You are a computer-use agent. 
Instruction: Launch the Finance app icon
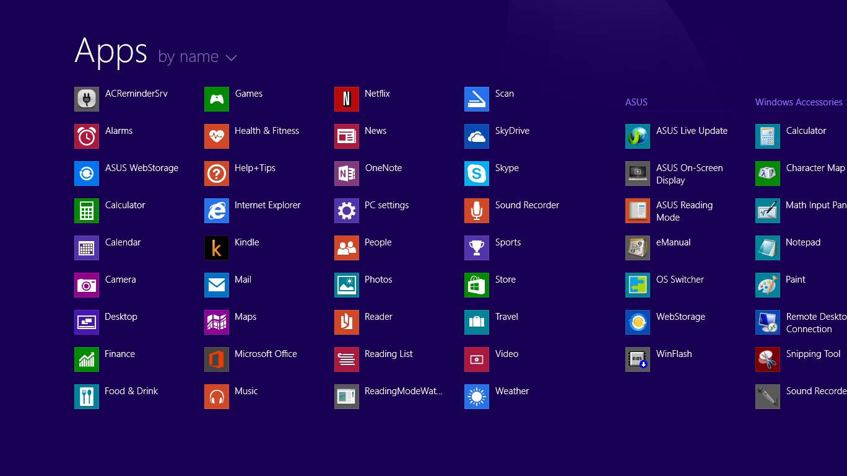point(87,359)
